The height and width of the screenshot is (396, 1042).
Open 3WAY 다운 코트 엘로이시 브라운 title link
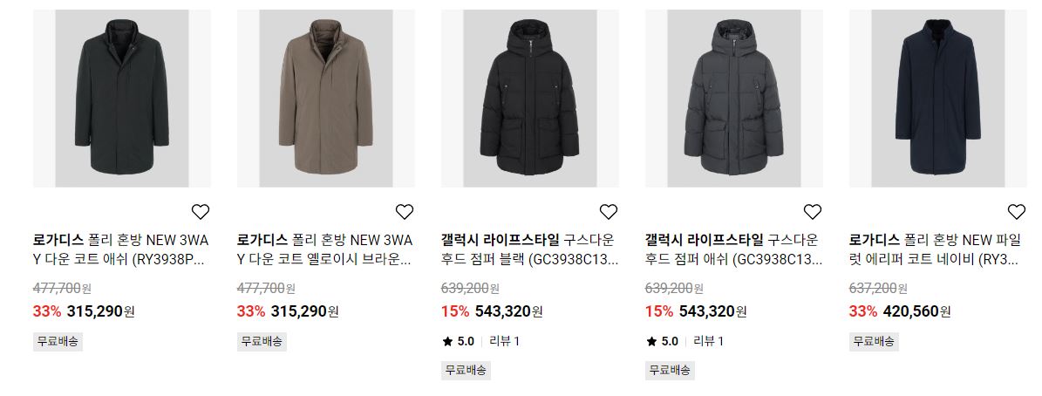[x=325, y=249]
